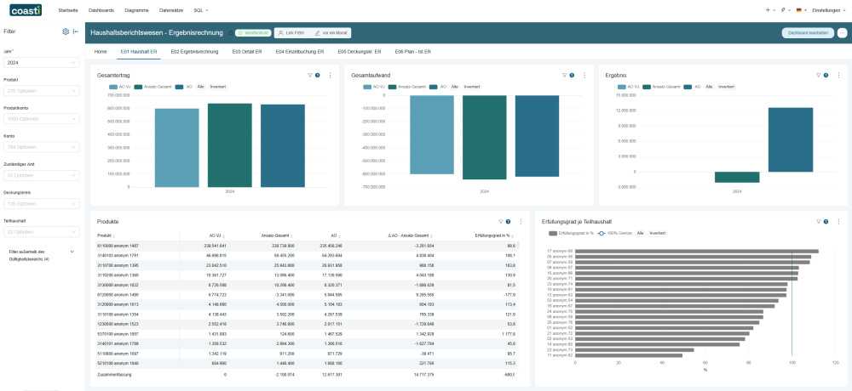The width and height of the screenshot is (852, 391).
Task: Open the Produkt filter dropdown
Action: point(41,91)
